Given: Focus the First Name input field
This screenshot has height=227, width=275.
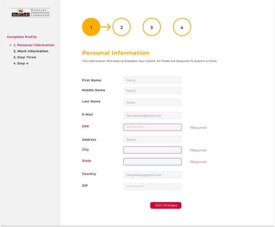Looking at the screenshot, I should click(152, 80).
